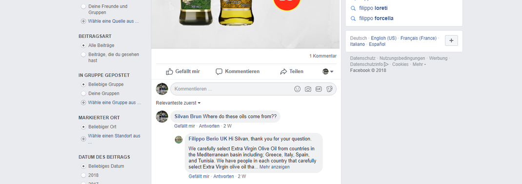
Task: Attach a photo via camera icon
Action: point(308,89)
